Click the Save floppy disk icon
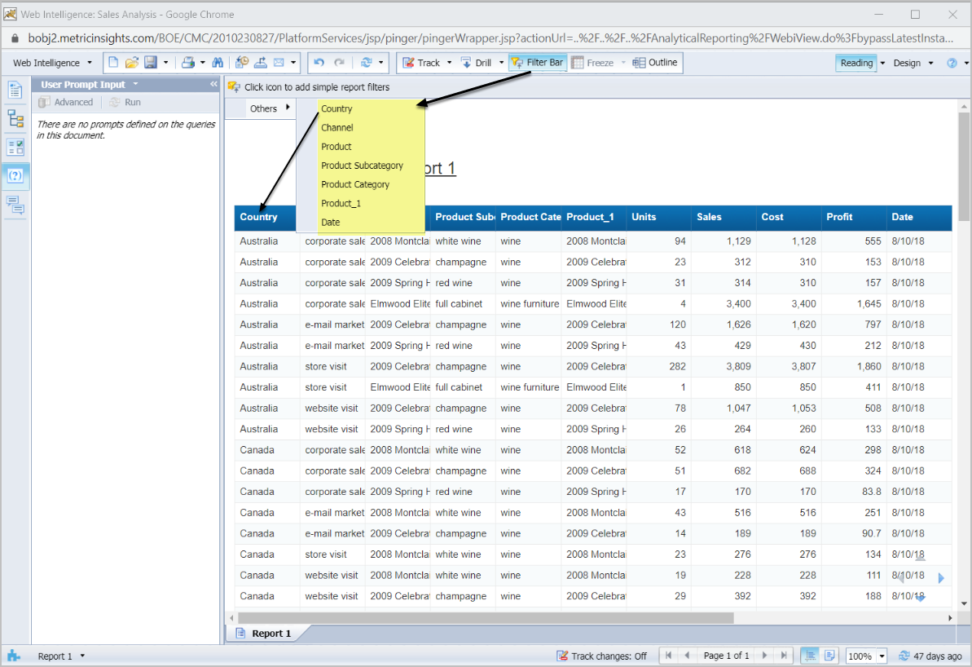The width and height of the screenshot is (972, 667). 151,63
